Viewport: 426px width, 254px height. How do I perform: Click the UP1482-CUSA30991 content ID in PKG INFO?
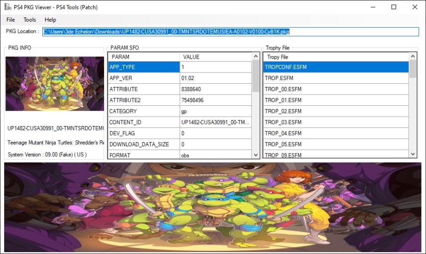coord(56,128)
